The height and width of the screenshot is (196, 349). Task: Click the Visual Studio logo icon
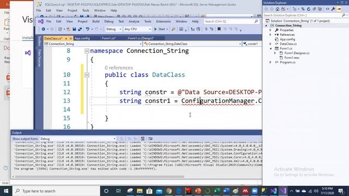(41, 21)
